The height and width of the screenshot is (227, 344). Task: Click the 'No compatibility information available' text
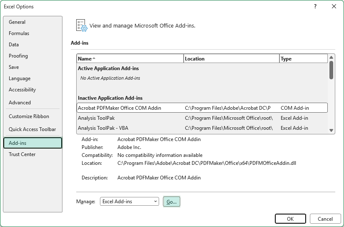click(x=160, y=155)
